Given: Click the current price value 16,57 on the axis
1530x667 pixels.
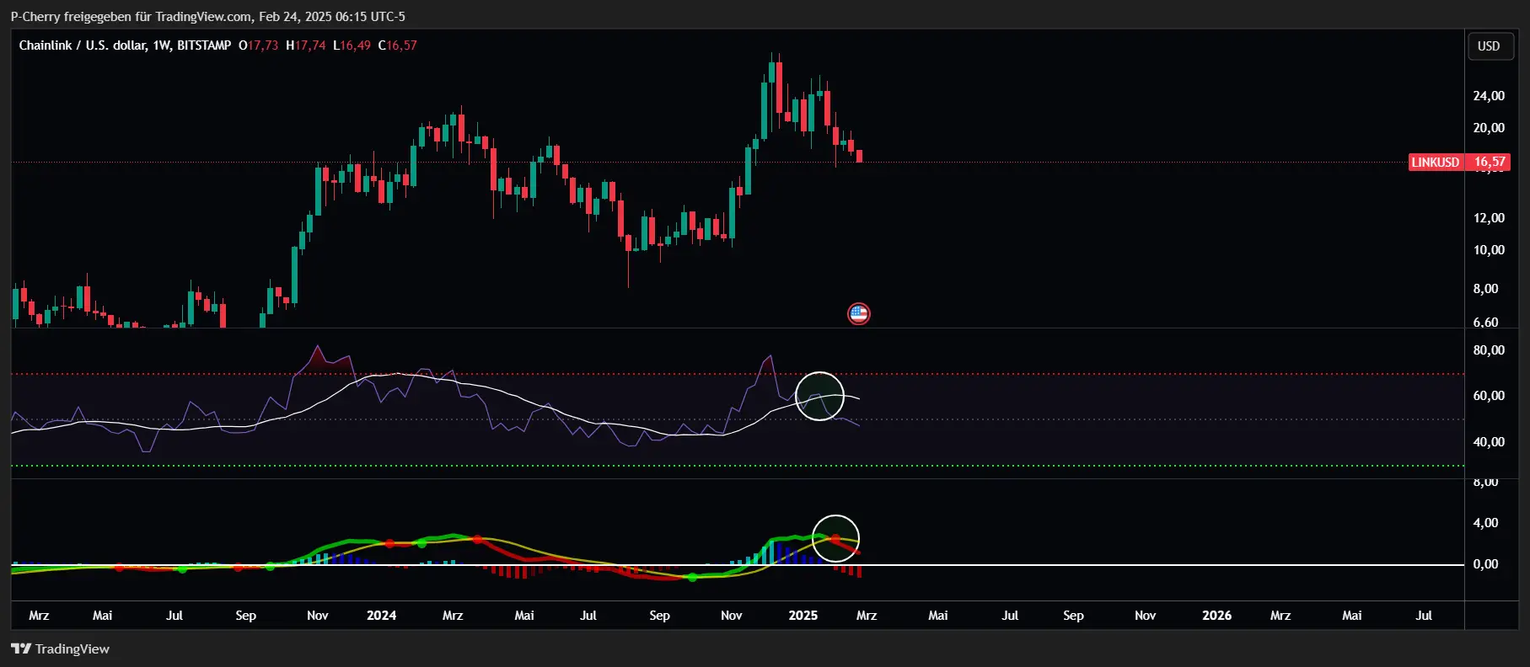Looking at the screenshot, I should [1490, 162].
